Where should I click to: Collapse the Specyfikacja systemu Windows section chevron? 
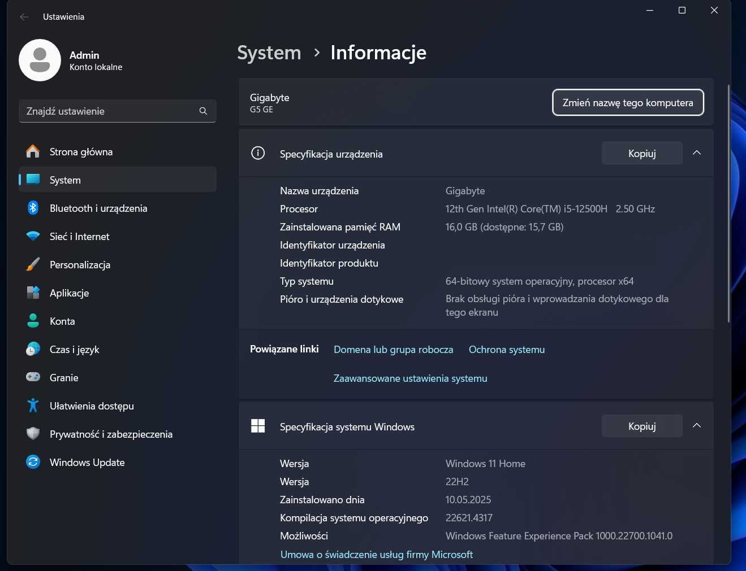pyautogui.click(x=697, y=426)
